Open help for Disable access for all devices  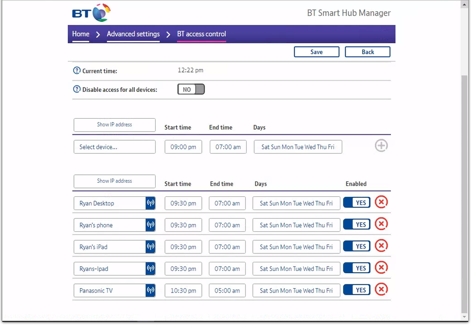pos(77,89)
